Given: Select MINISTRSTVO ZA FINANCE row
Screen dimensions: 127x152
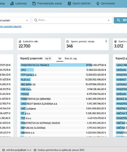Looking at the screenshot, I should [63, 65].
